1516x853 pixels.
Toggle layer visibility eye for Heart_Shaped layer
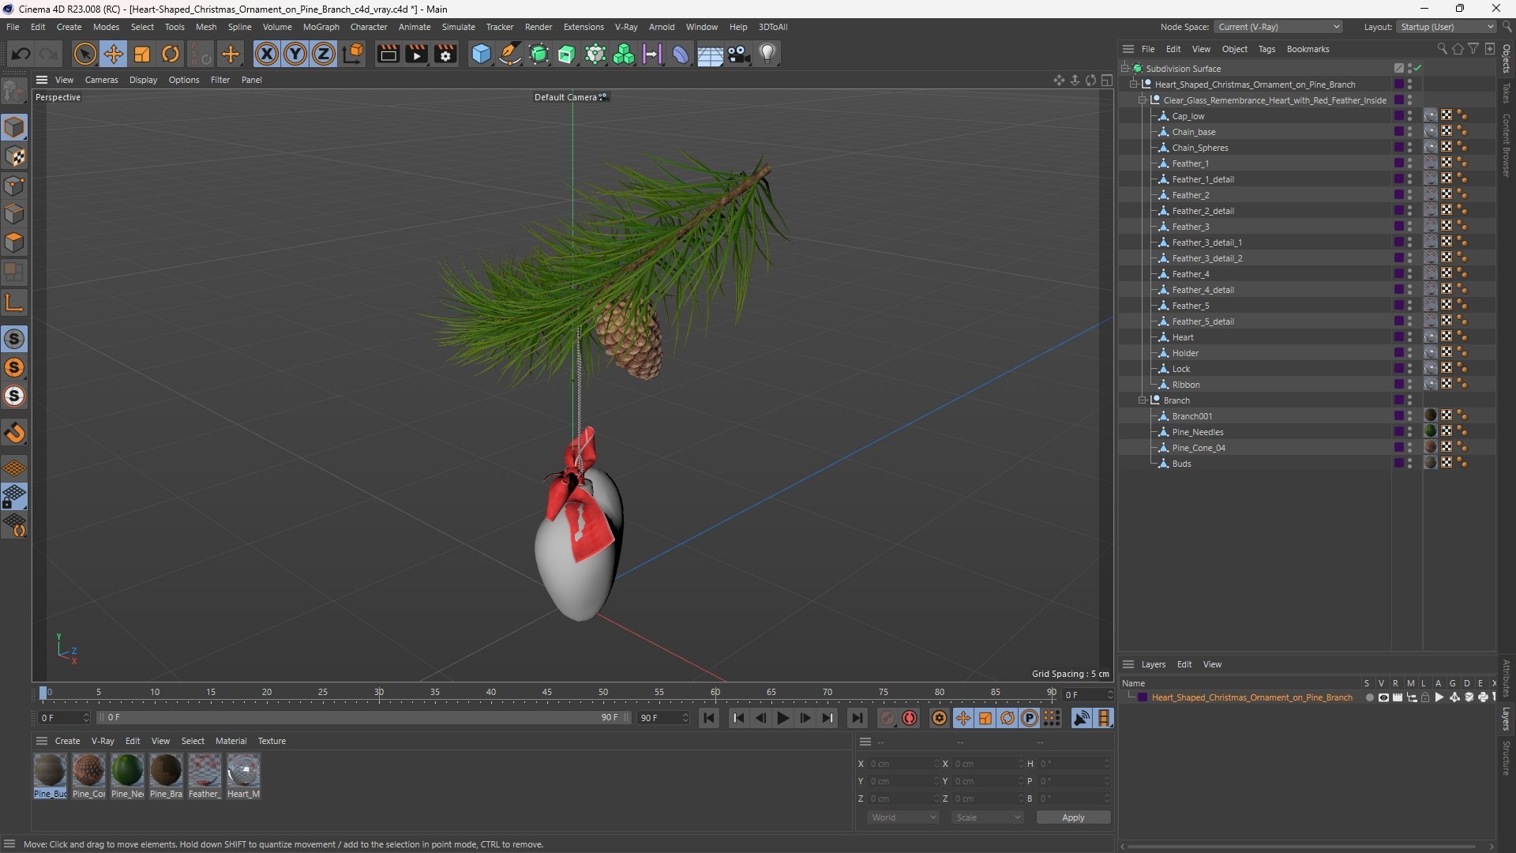point(1383,697)
